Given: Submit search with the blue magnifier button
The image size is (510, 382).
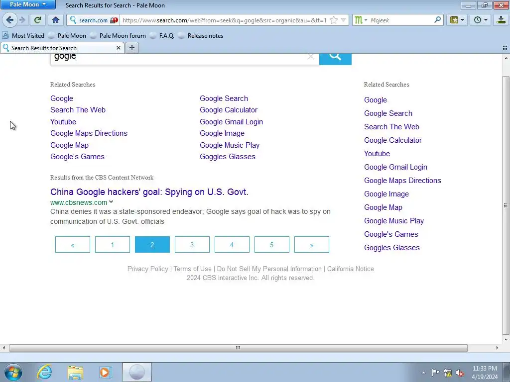Looking at the screenshot, I should pyautogui.click(x=335, y=58).
